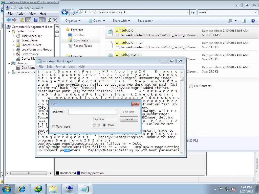Screen dimensions: 259x194
Task: Check the Match case checkbox
Action: [54, 127]
